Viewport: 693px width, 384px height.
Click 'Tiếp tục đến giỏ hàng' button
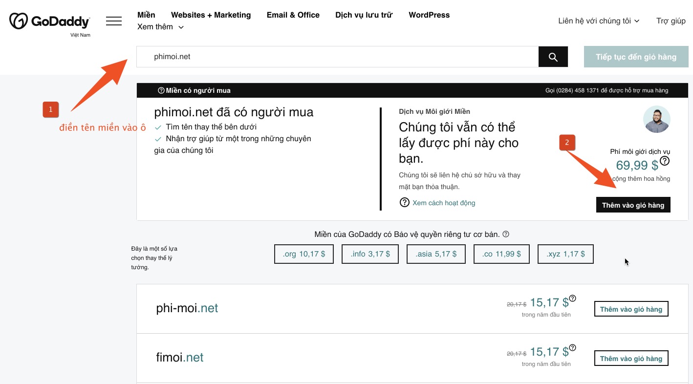(636, 57)
